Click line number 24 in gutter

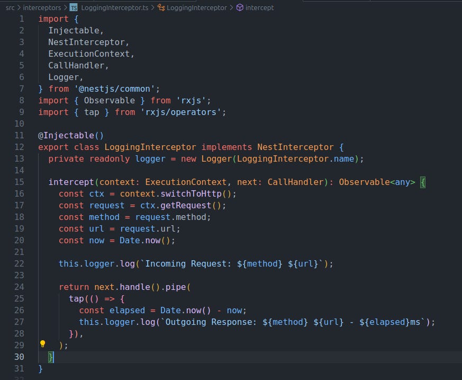(19, 287)
